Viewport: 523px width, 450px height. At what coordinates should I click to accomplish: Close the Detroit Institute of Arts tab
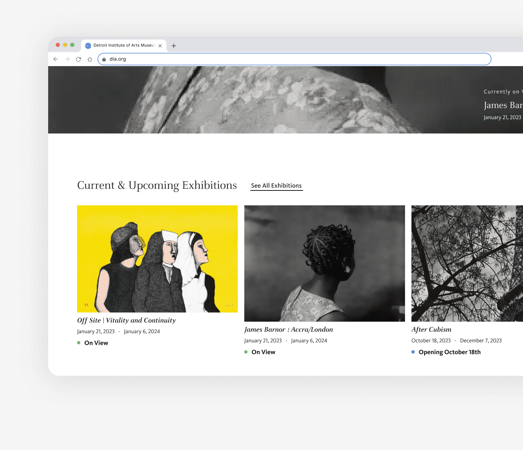point(160,46)
